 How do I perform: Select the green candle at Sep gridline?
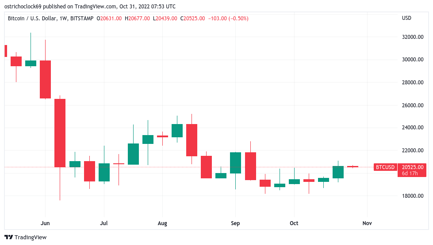tap(236, 163)
